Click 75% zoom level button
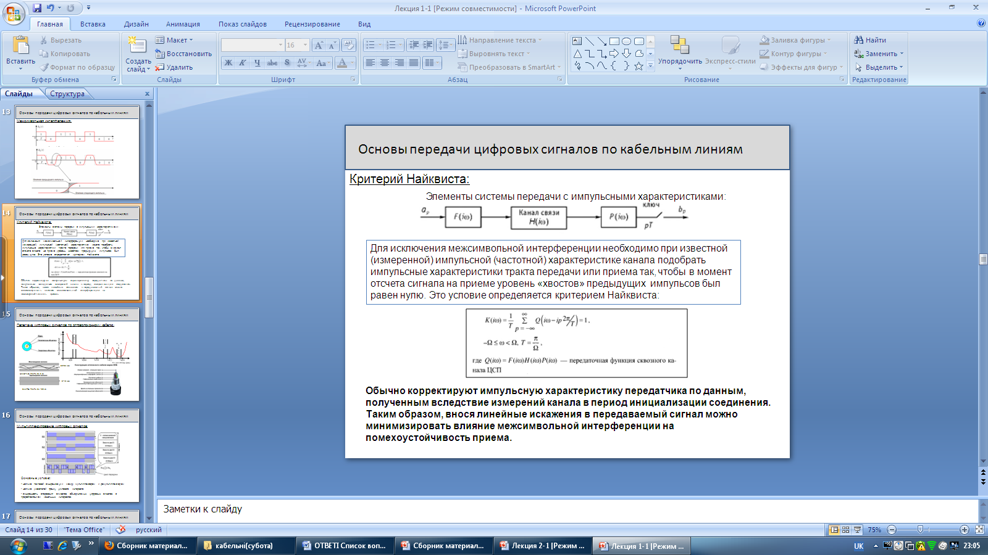 tap(874, 530)
